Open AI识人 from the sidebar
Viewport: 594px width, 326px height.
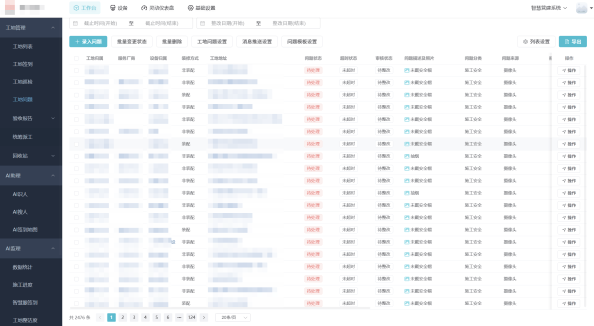click(20, 194)
